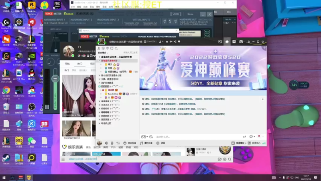The height and width of the screenshot is (181, 321).
Task: Toggle Voicemeeter A1 bus button near playback panel
Action: coord(207,32)
